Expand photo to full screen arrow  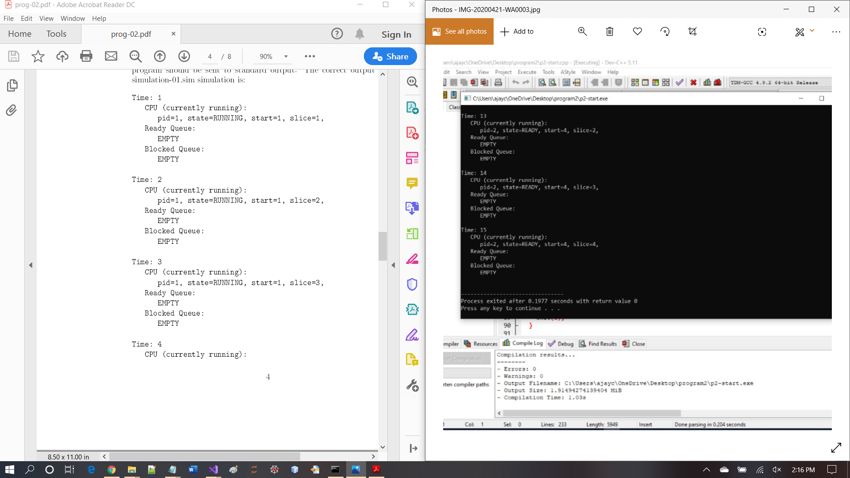coord(836,448)
